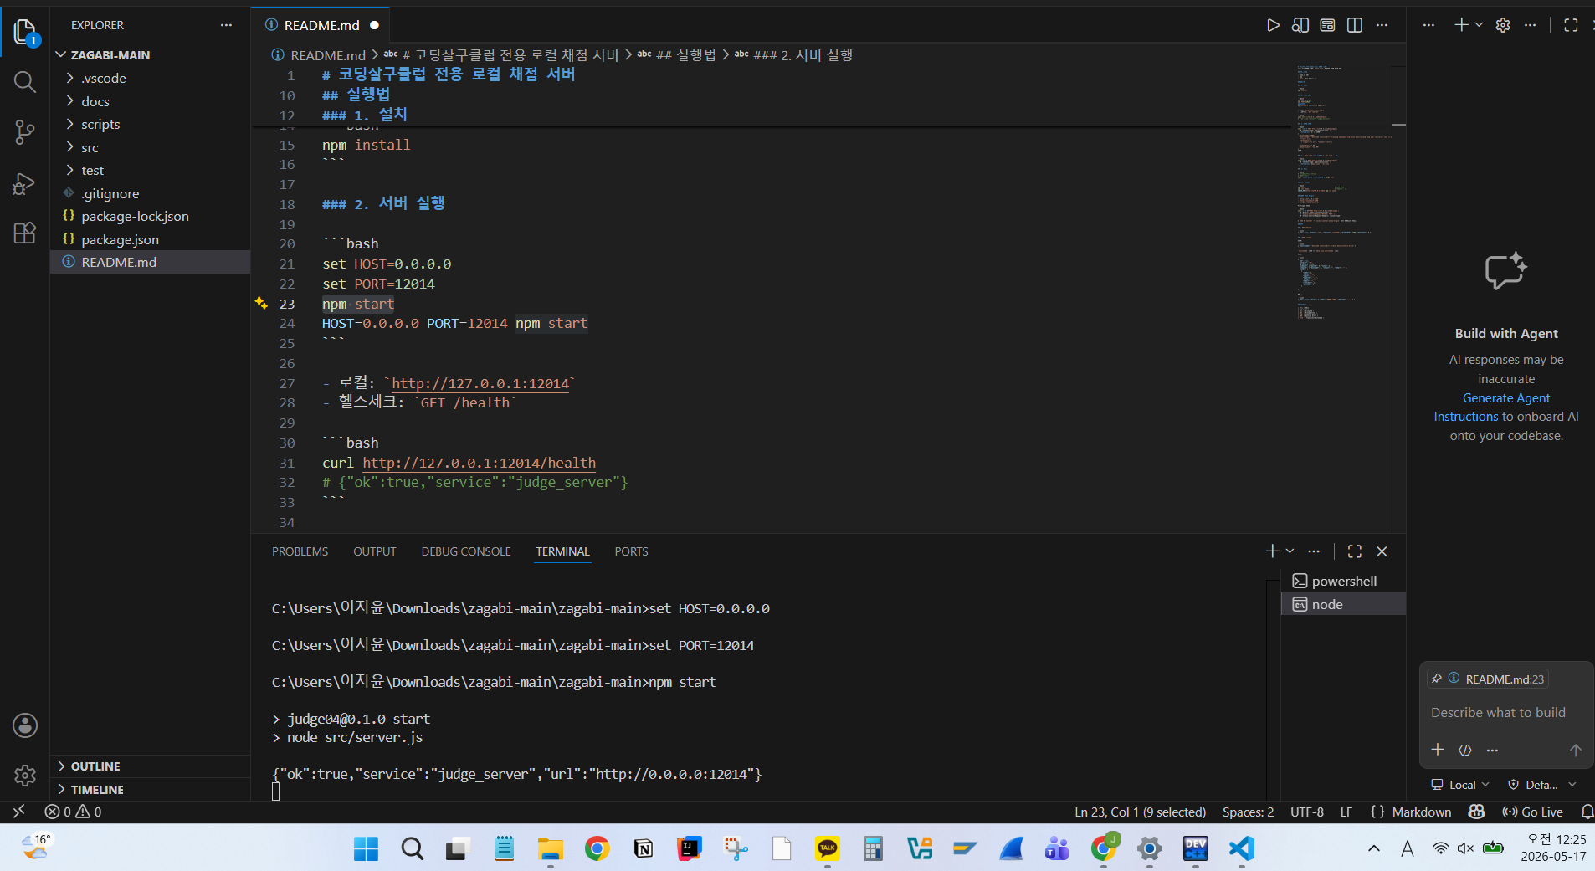The image size is (1595, 871).
Task: Switch to the DEBUG CONSOLE tab
Action: click(x=466, y=551)
